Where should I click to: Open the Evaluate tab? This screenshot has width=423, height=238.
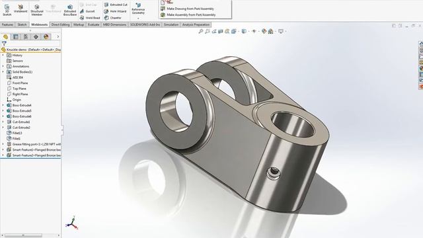pos(94,24)
